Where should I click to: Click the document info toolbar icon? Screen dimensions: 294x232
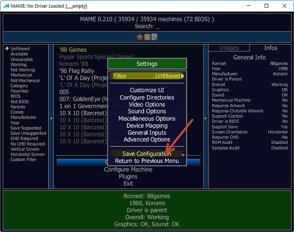tap(154, 37)
